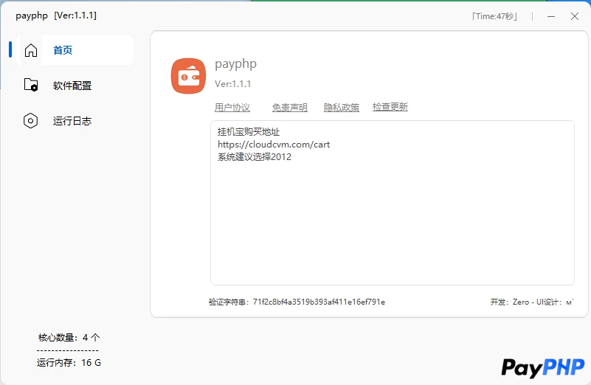Image resolution: width=591 pixels, height=385 pixels.
Task: Click the Ver:1.1.1 text under payphp
Action: point(233,83)
